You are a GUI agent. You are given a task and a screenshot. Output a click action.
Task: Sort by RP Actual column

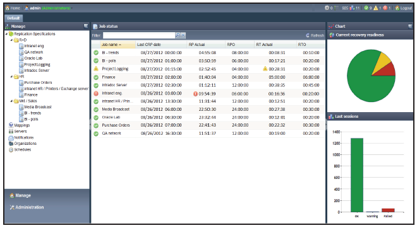click(x=206, y=45)
